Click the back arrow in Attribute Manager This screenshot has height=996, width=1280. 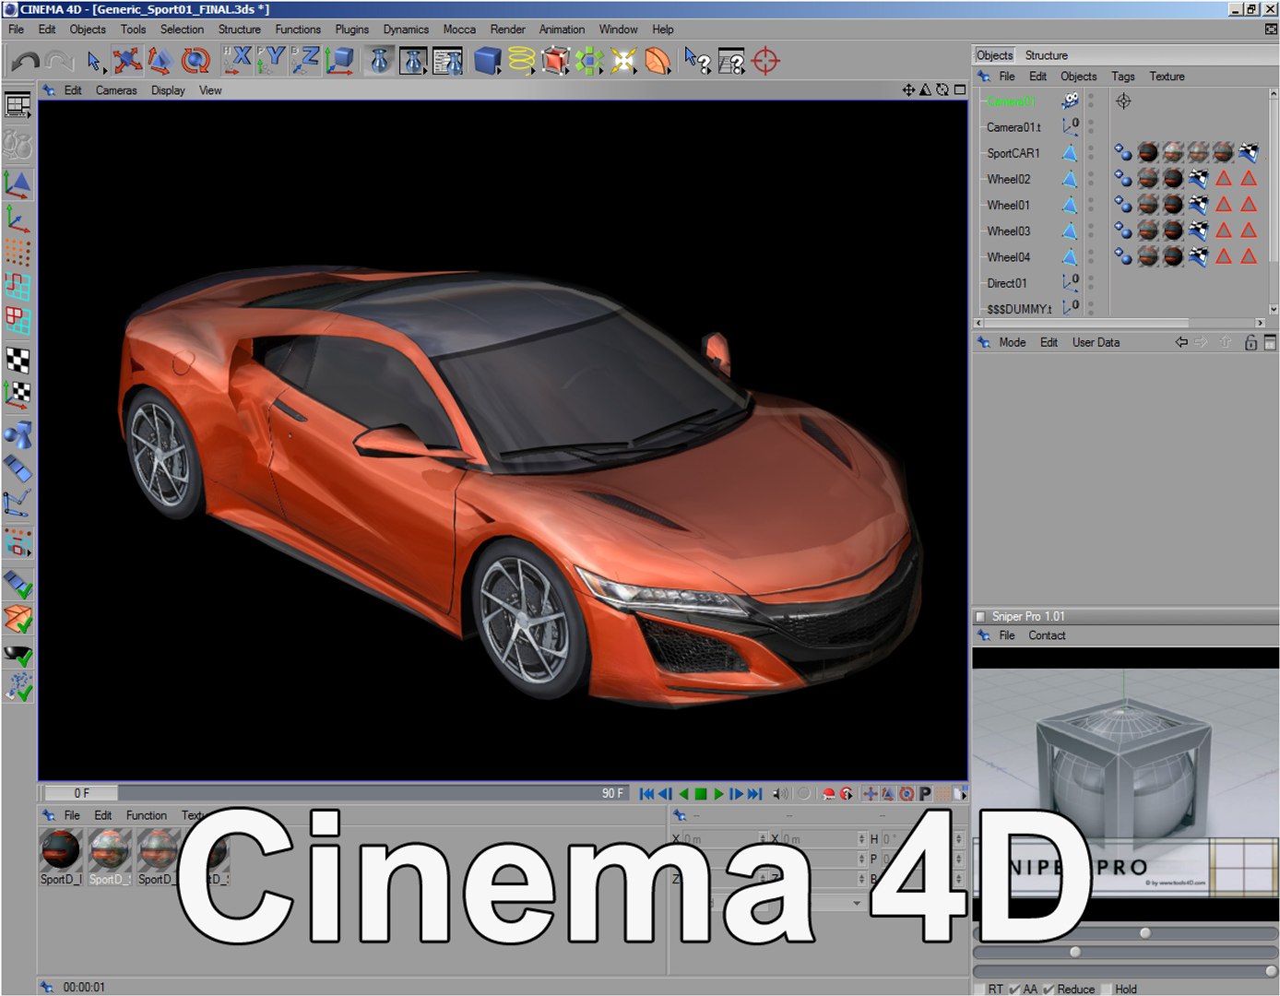pyautogui.click(x=1180, y=342)
